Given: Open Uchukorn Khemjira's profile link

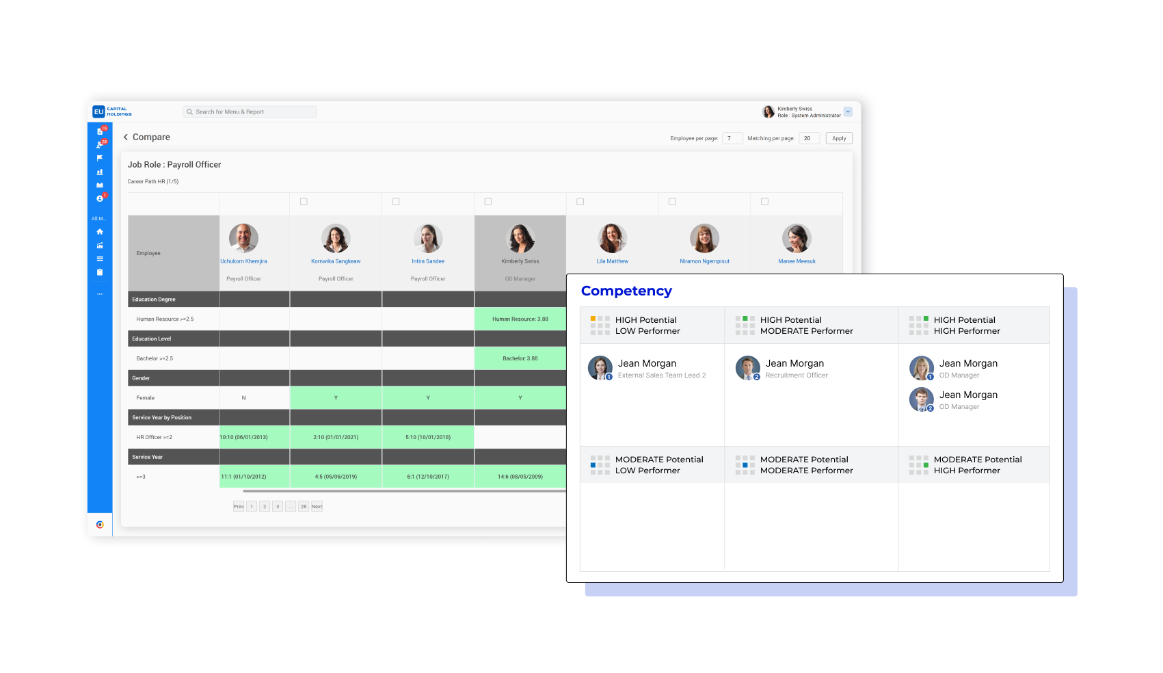Looking at the screenshot, I should point(243,261).
